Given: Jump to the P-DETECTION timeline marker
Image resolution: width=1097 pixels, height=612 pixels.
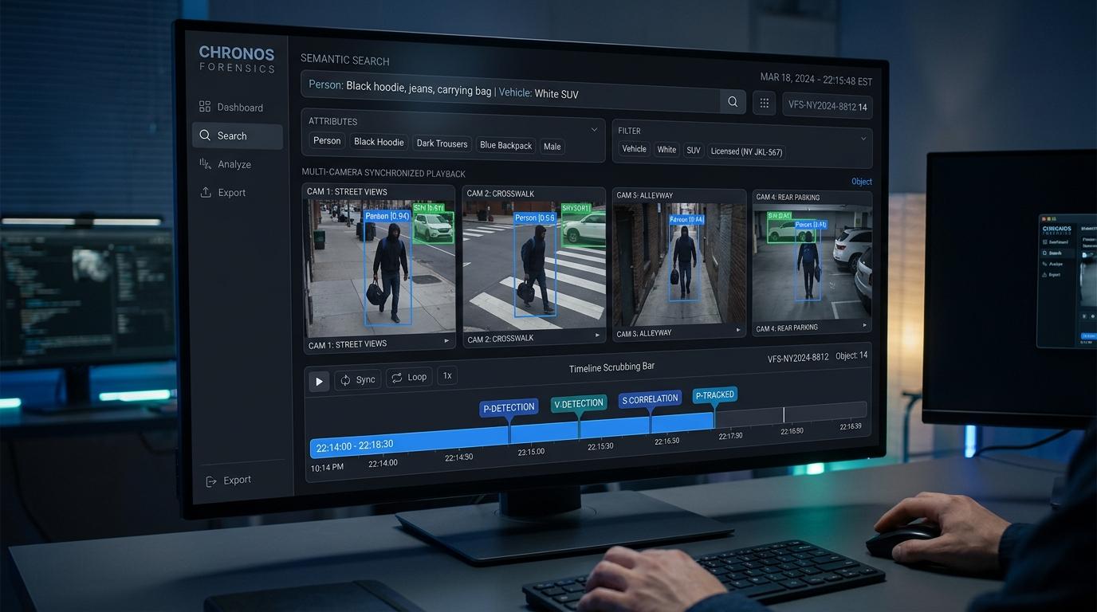Looking at the screenshot, I should coord(509,407).
